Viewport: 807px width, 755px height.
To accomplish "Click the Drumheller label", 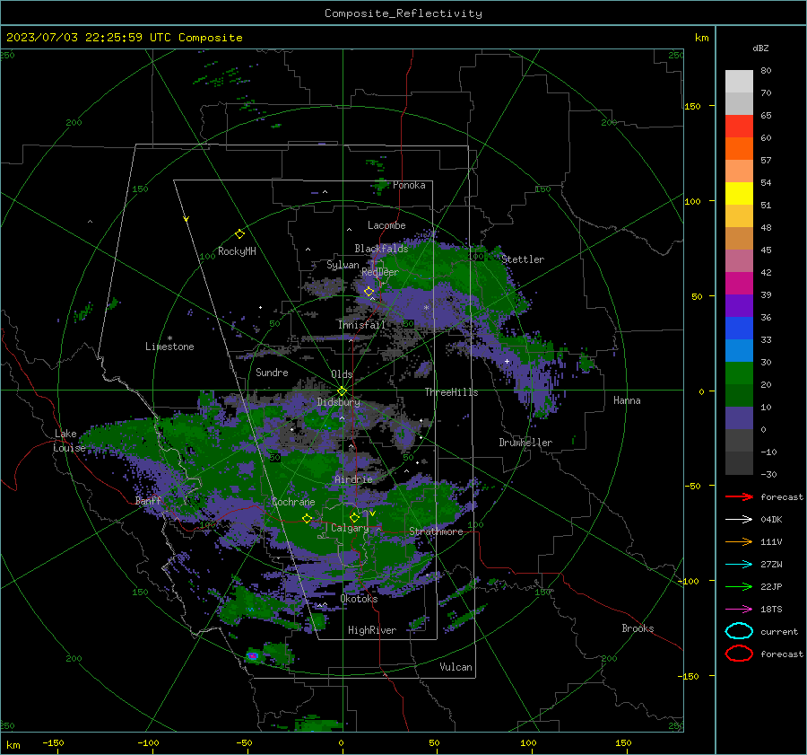I will point(525,443).
